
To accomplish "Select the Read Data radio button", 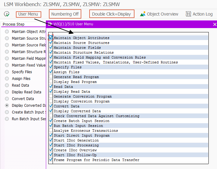I will [x=7, y=85].
